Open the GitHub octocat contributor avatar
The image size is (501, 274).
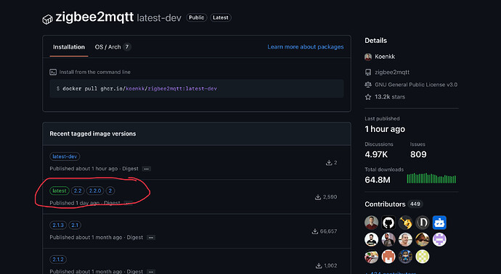point(388,223)
